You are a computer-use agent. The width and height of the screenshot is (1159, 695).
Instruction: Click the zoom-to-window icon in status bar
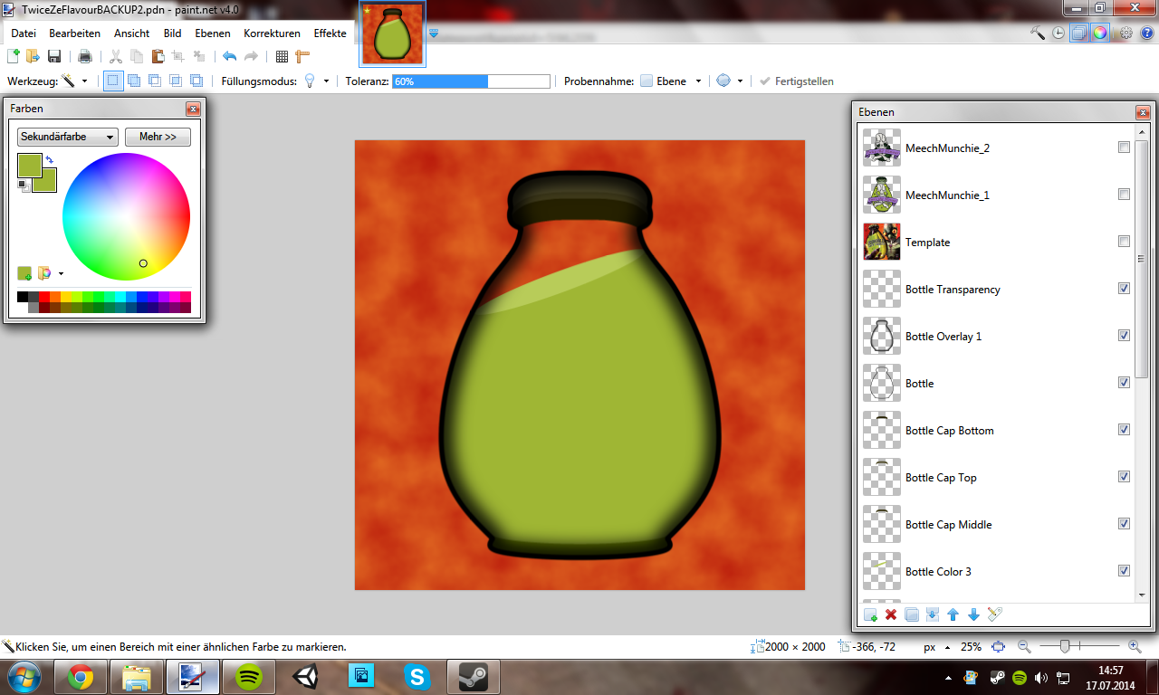(x=999, y=647)
